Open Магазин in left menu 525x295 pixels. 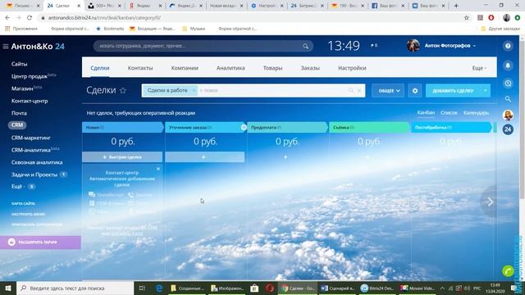[22, 88]
